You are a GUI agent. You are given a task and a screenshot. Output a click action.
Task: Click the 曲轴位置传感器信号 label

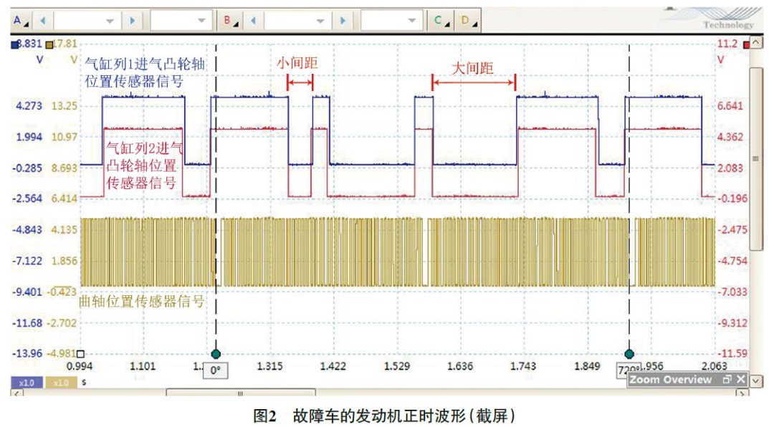[142, 302]
